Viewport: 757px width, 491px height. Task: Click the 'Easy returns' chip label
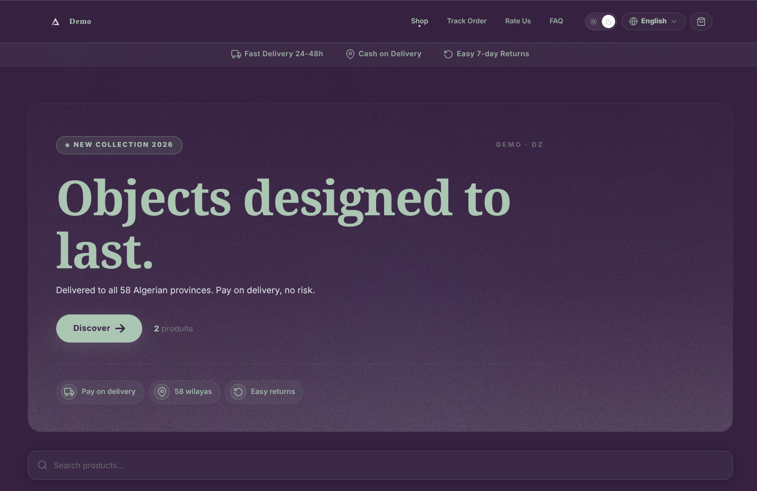tap(273, 392)
